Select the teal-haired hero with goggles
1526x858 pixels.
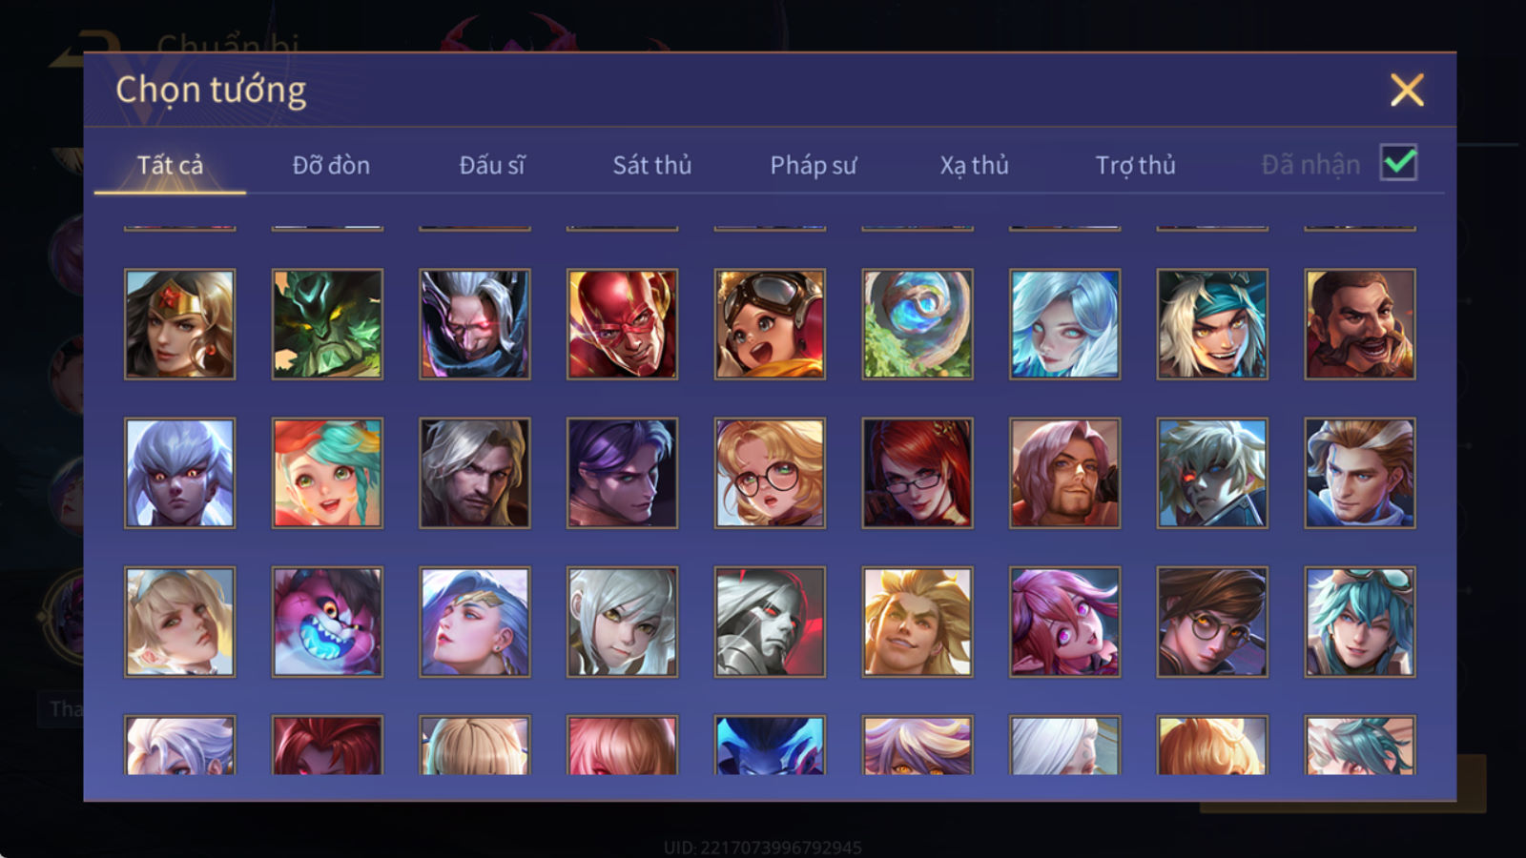click(x=1360, y=622)
